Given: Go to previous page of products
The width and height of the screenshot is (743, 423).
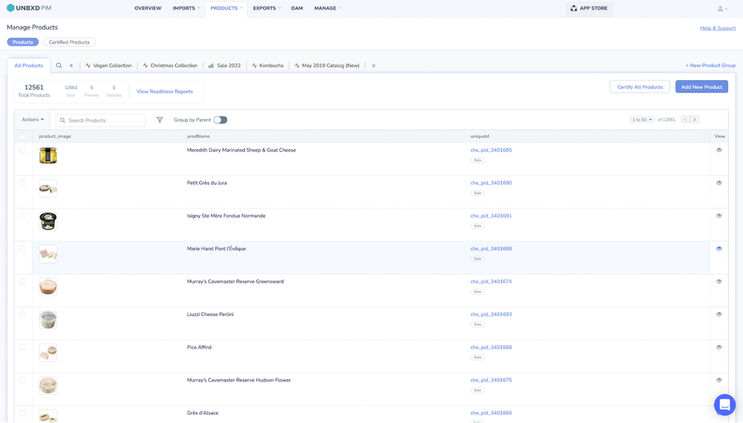Looking at the screenshot, I should [x=686, y=119].
